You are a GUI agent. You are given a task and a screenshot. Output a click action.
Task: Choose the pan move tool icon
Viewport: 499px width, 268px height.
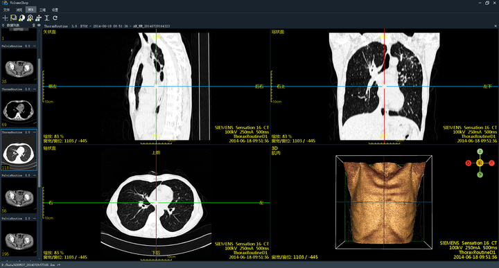(x=39, y=18)
